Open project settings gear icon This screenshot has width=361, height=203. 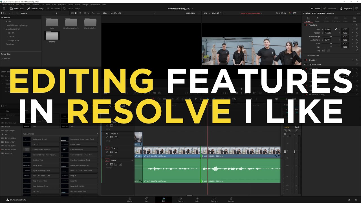(x=356, y=200)
